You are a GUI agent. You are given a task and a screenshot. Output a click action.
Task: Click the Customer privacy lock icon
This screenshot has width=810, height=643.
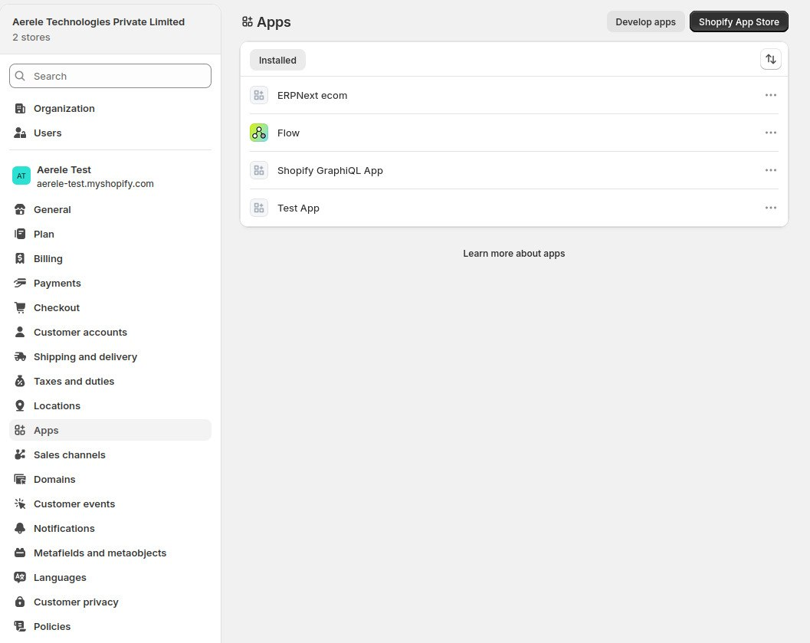pyautogui.click(x=20, y=602)
